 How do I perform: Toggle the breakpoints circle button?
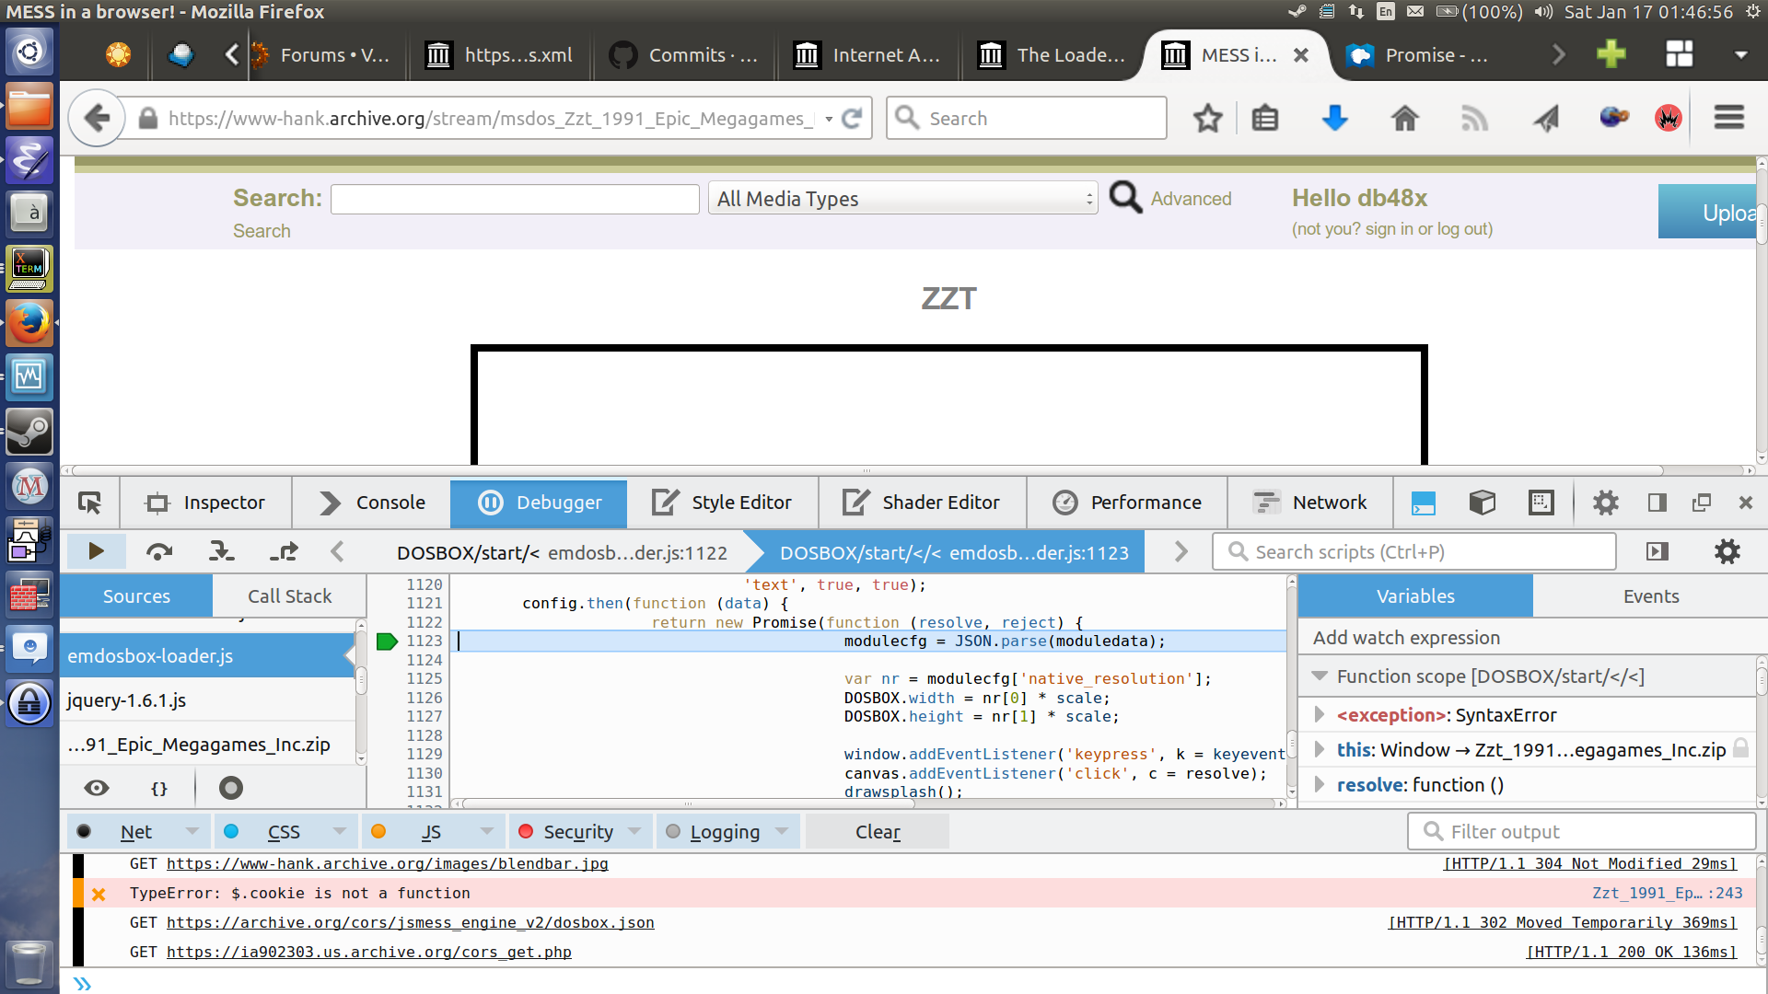[231, 788]
